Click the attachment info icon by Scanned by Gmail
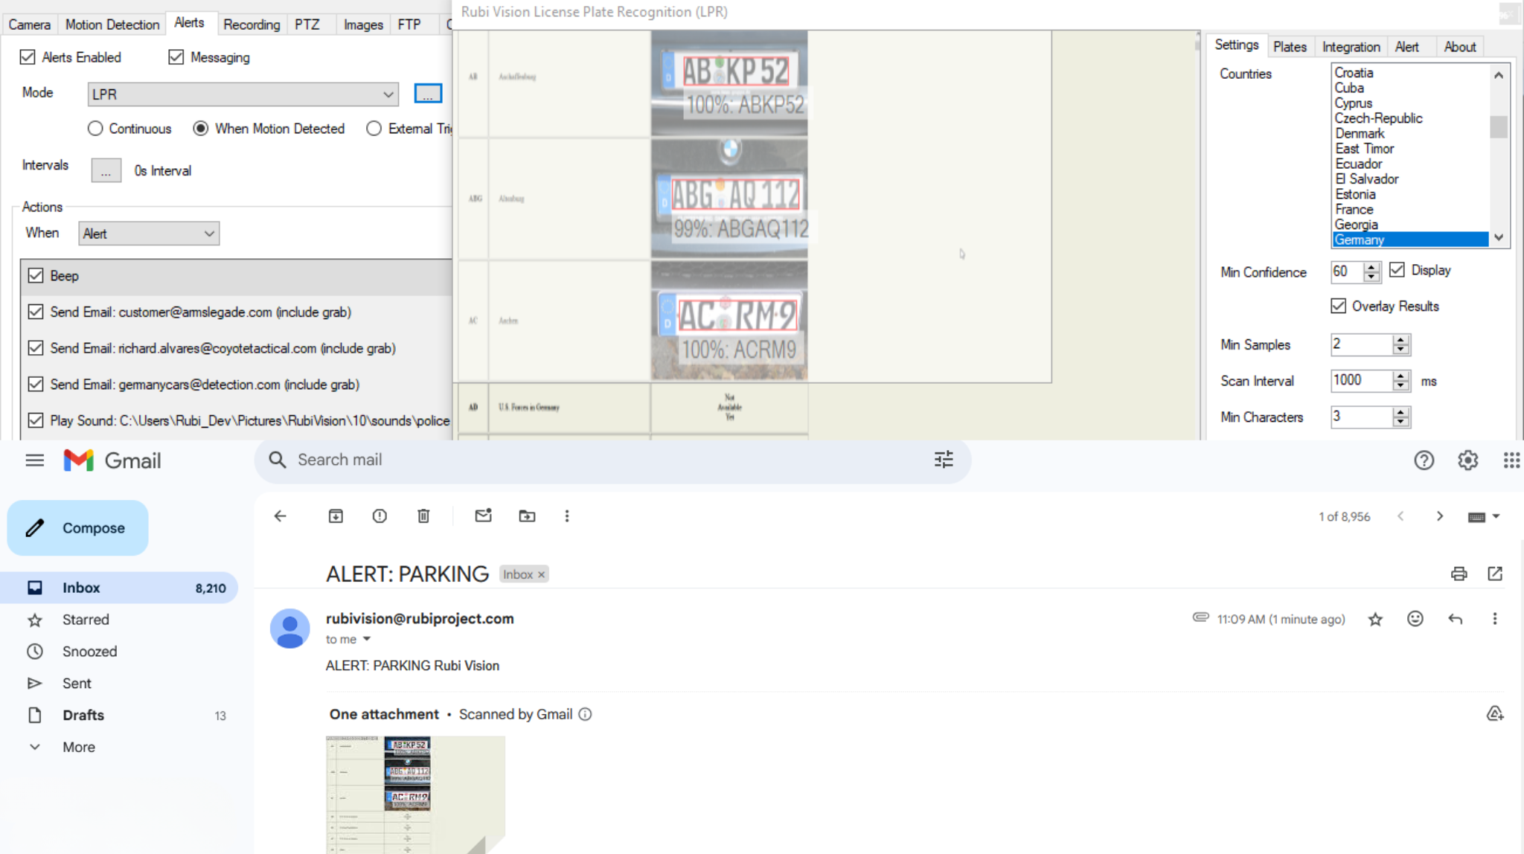 click(x=585, y=714)
